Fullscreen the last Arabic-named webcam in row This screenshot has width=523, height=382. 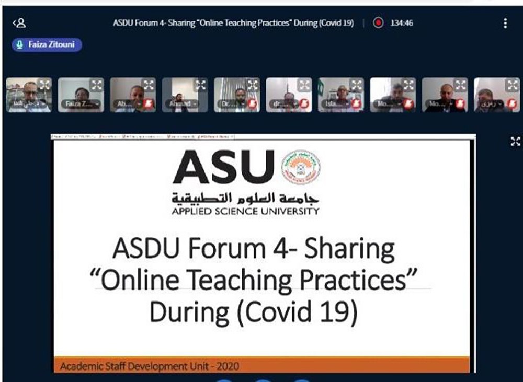click(x=513, y=85)
